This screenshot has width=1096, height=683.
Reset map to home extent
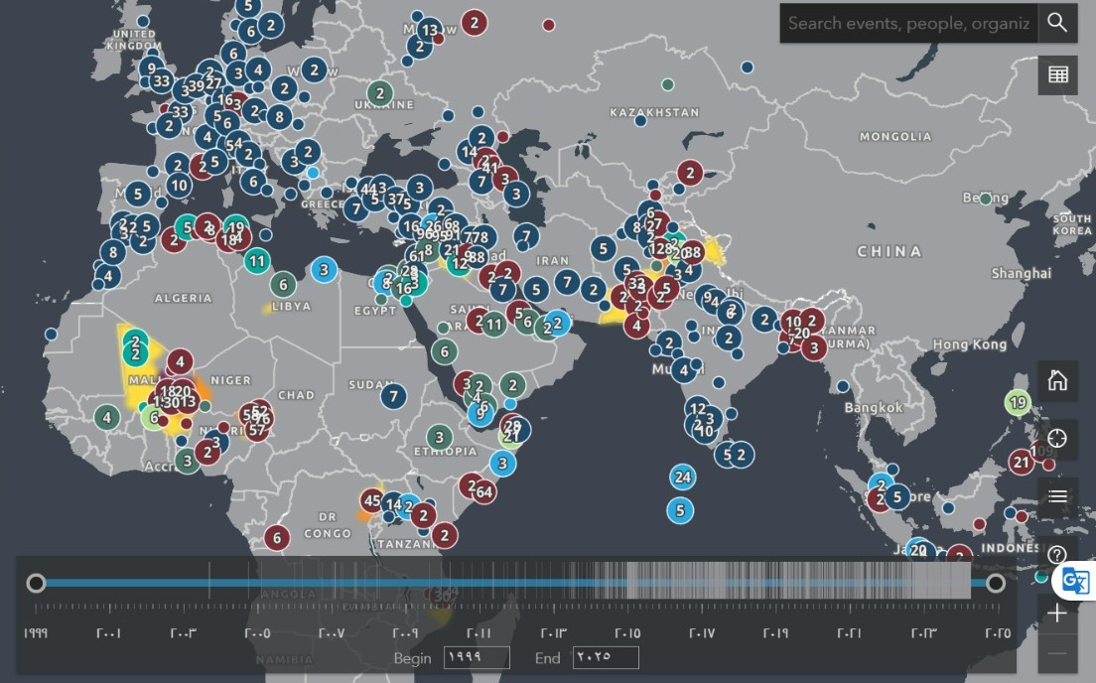click(x=1057, y=380)
